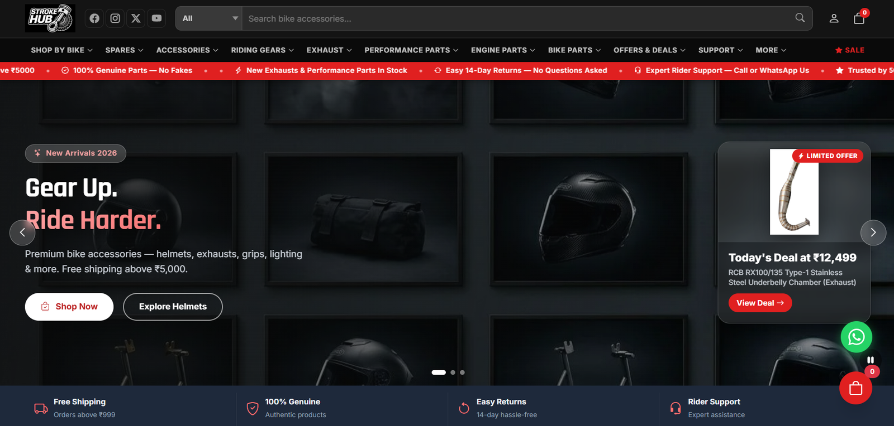Open the Support menu
This screenshot has width=894, height=426.
pos(720,50)
